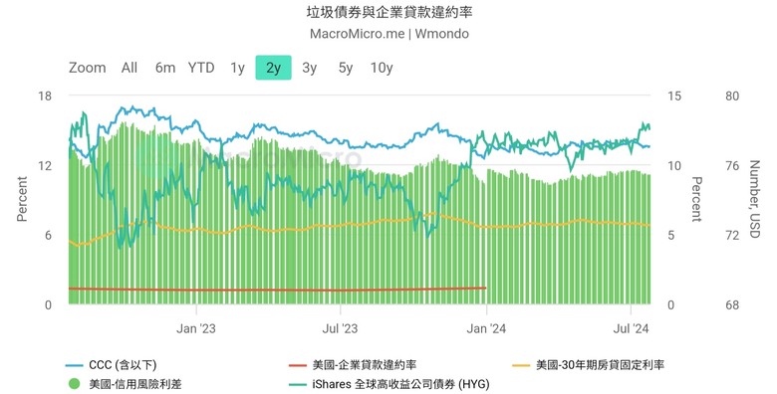This screenshot has width=777, height=394.
Task: Switch chart range to YTD
Action: [x=201, y=68]
